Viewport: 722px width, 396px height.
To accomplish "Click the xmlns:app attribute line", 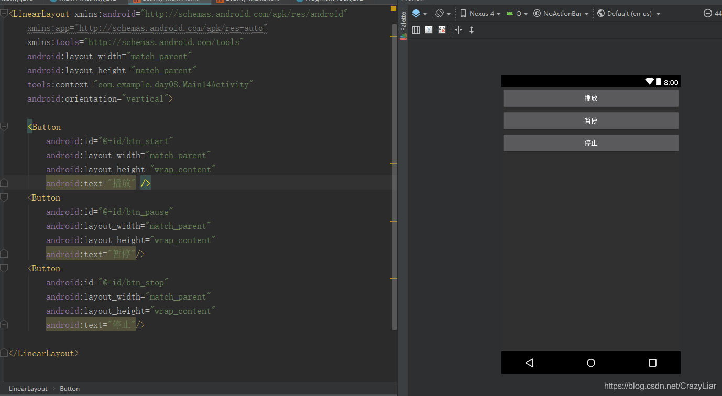I will (x=147, y=28).
